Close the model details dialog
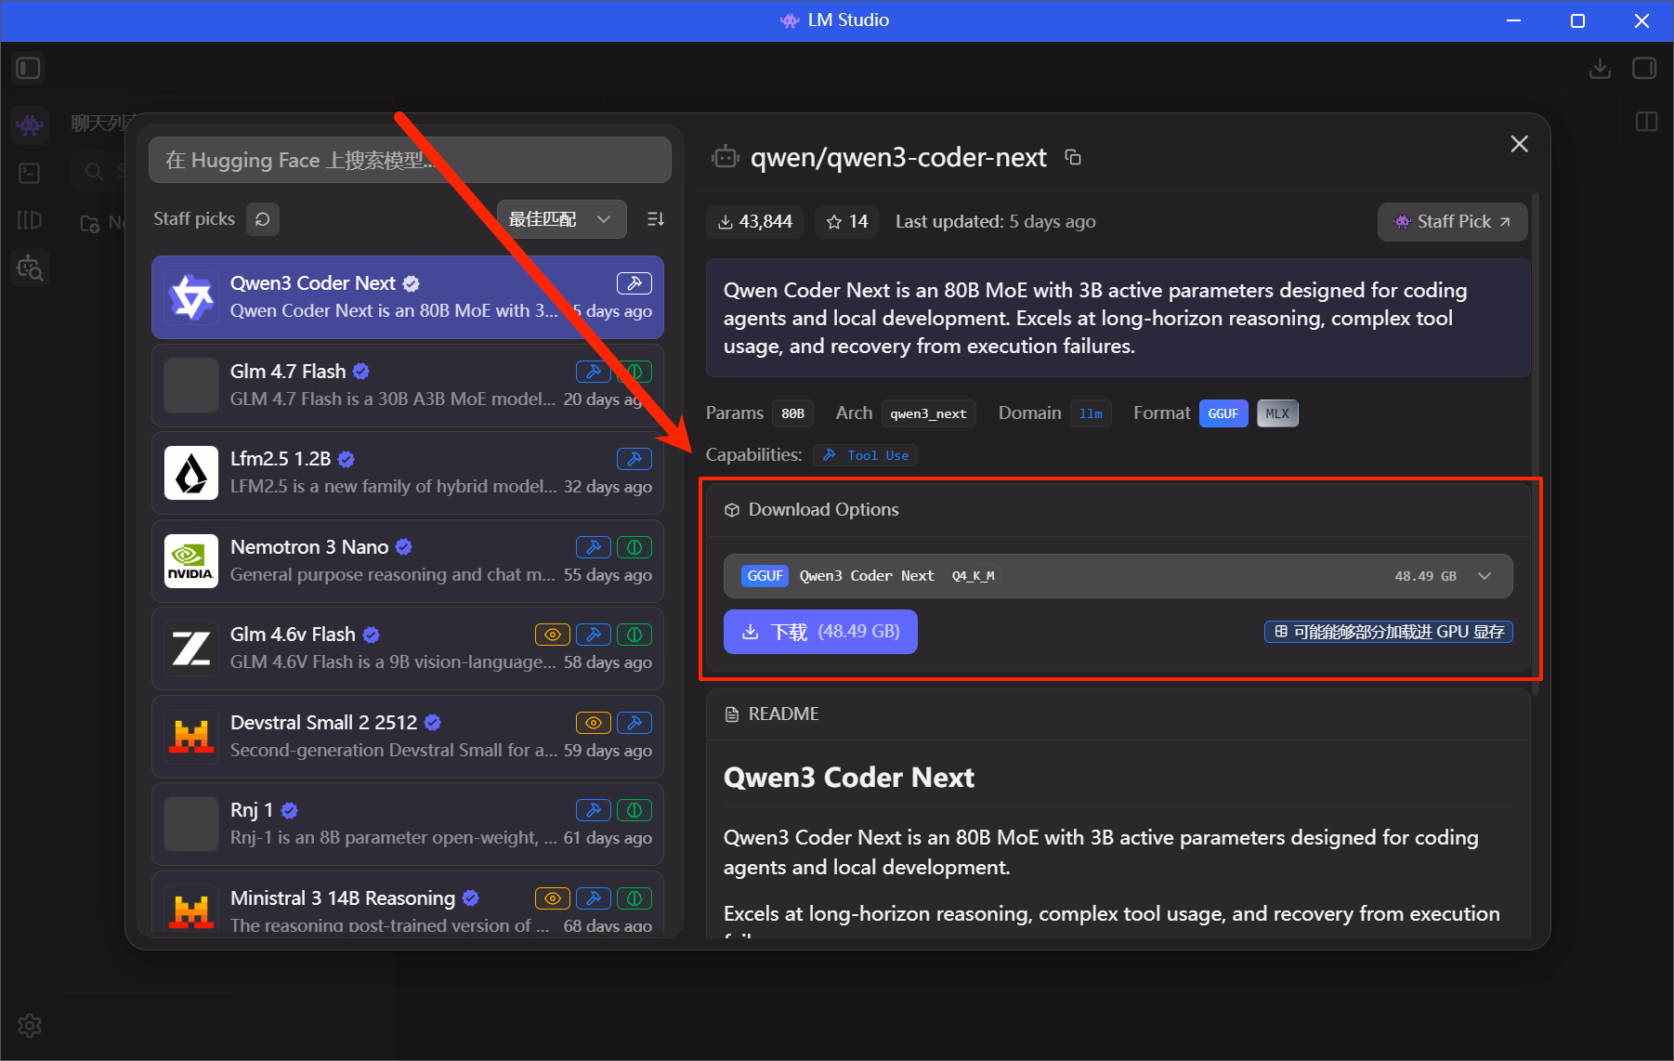The width and height of the screenshot is (1674, 1061). tap(1520, 144)
